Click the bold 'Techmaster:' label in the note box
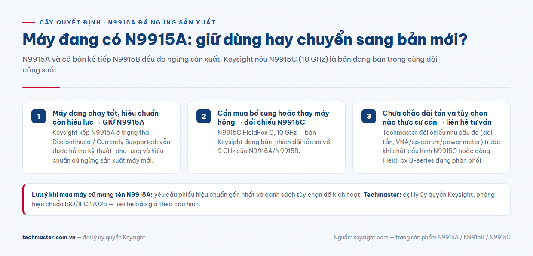This screenshot has height=256, width=533. pos(383,195)
